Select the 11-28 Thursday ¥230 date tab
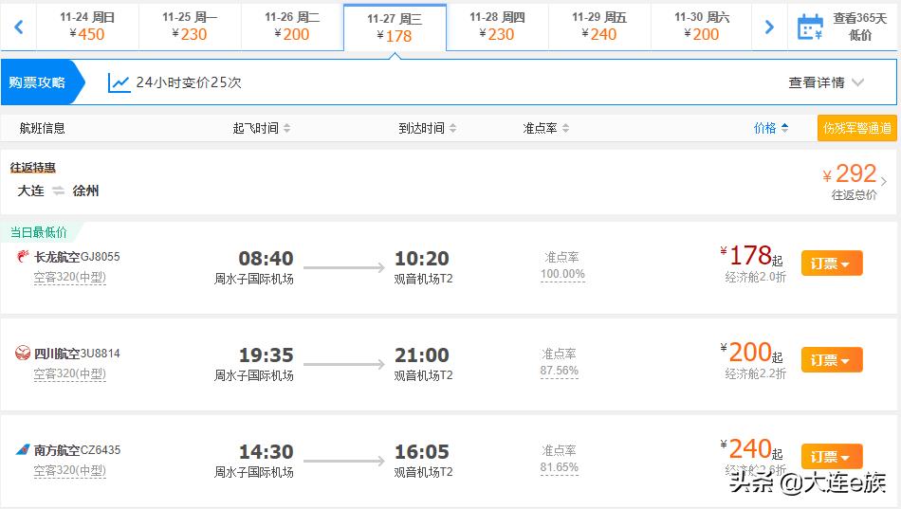 (497, 27)
